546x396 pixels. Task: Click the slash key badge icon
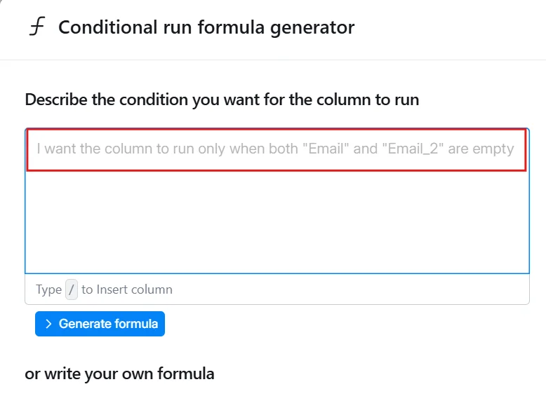(72, 289)
